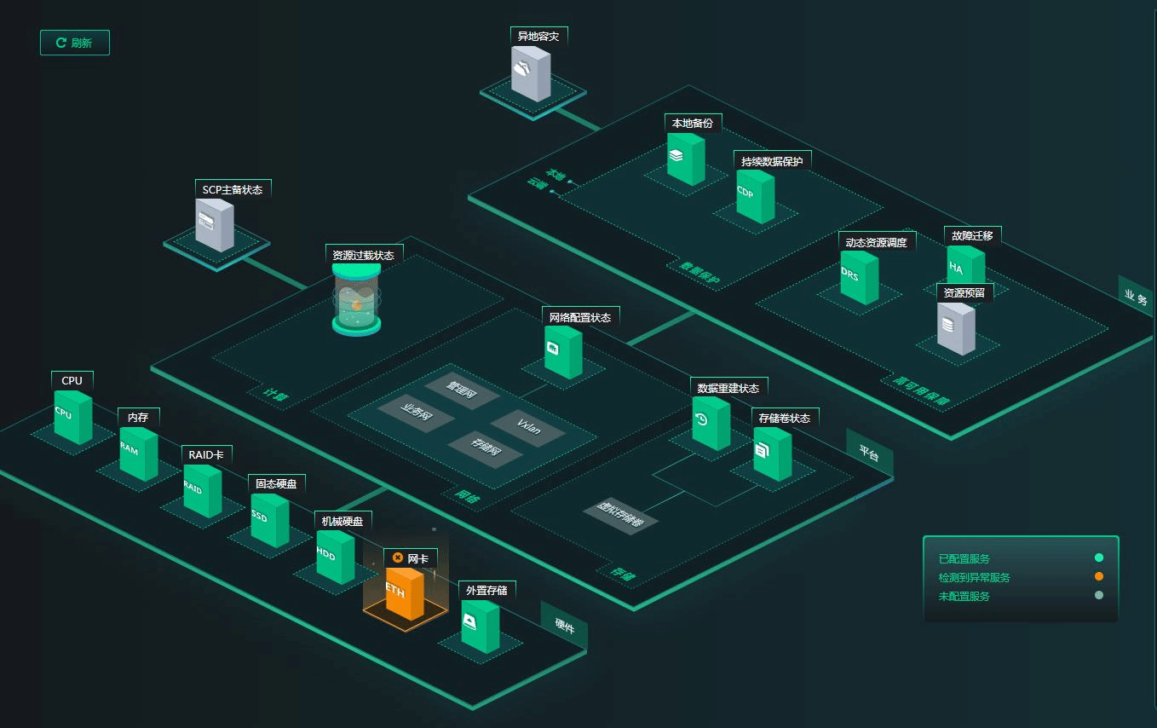Open the HDD mechanical disk block

(335, 557)
